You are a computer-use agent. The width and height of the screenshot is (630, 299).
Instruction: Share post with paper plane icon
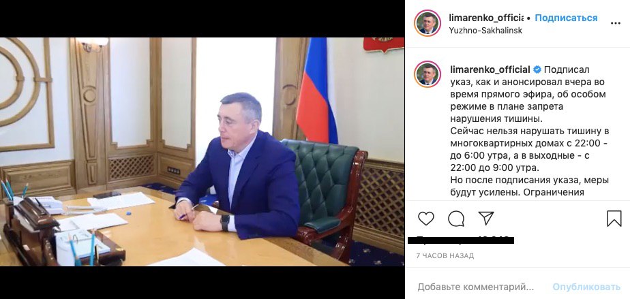click(x=485, y=218)
